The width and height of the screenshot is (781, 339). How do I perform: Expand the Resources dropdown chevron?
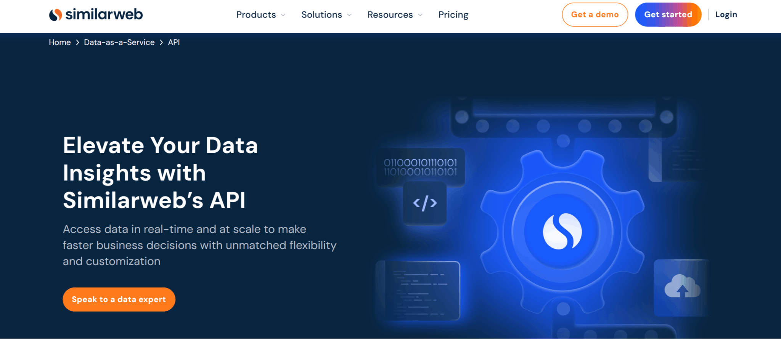[x=420, y=15]
